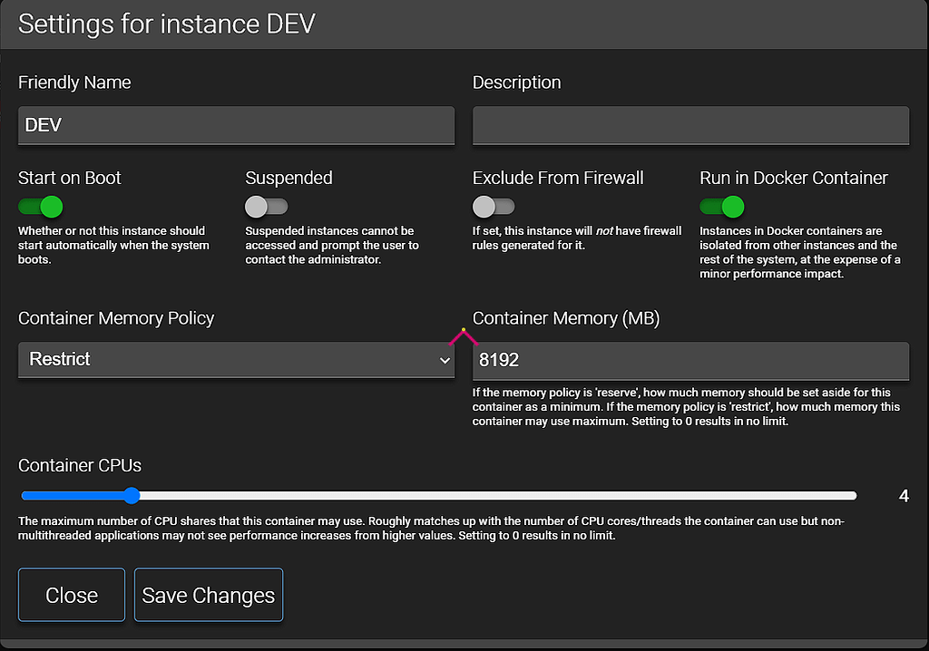The height and width of the screenshot is (651, 929).
Task: Click the Settings for instance DEV title bar
Action: 165,24
